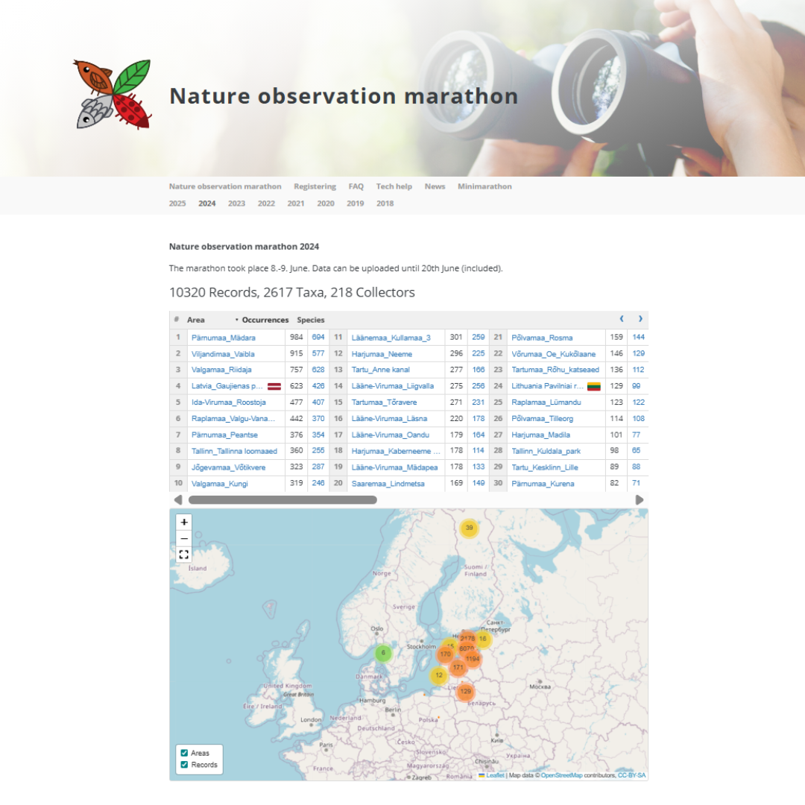This screenshot has height=805, width=805.
Task: Zoom in on the map
Action: click(x=184, y=523)
